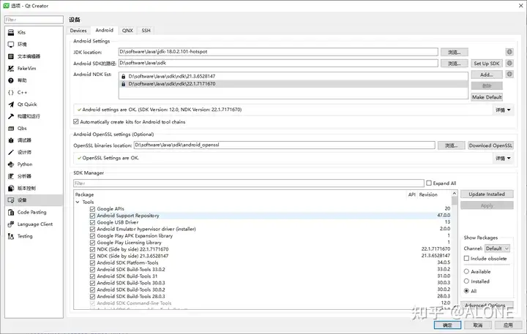
Task: Switch to the QNX tab
Action: pos(127,31)
